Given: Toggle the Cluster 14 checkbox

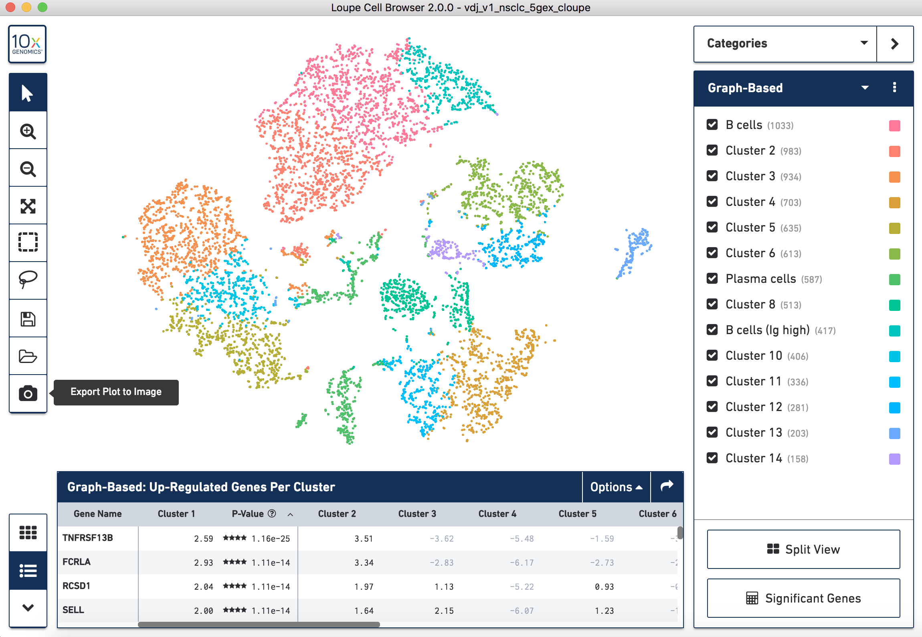Looking at the screenshot, I should point(712,458).
